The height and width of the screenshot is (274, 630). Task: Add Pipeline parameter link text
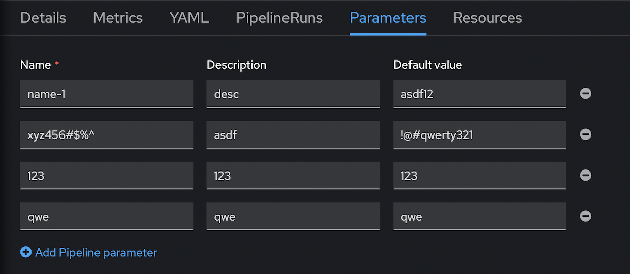(x=96, y=252)
